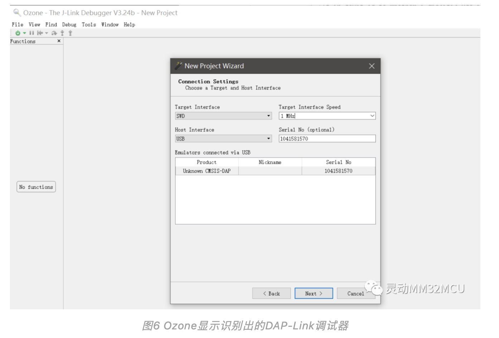The height and width of the screenshot is (338, 499).
Task: Click the Product column header
Action: tap(207, 163)
